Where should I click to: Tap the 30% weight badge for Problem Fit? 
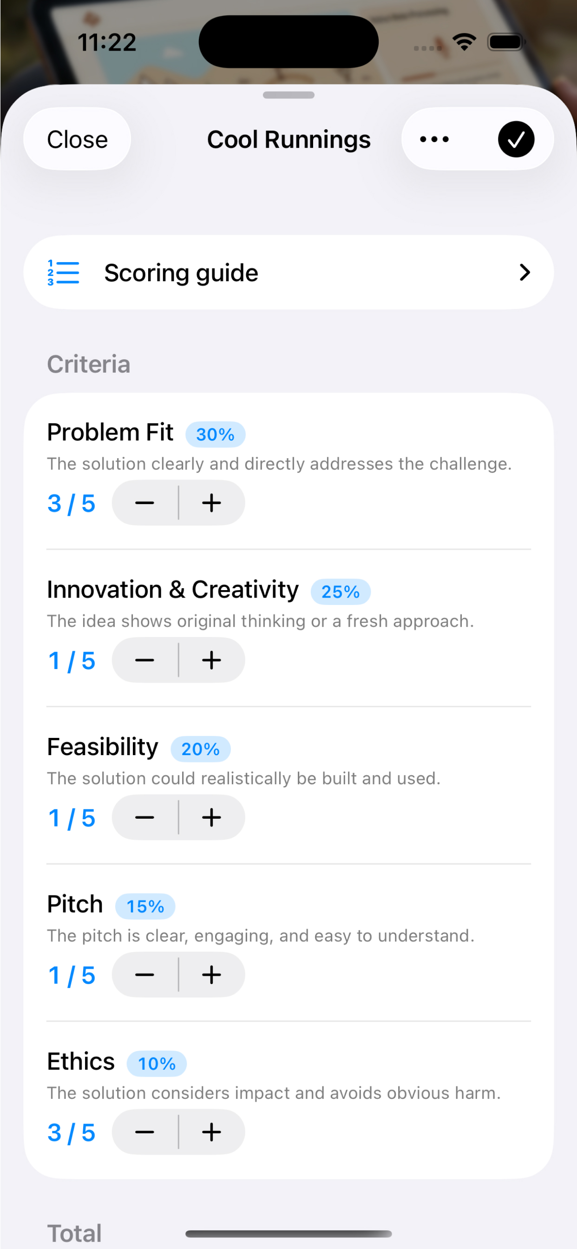pyautogui.click(x=215, y=434)
